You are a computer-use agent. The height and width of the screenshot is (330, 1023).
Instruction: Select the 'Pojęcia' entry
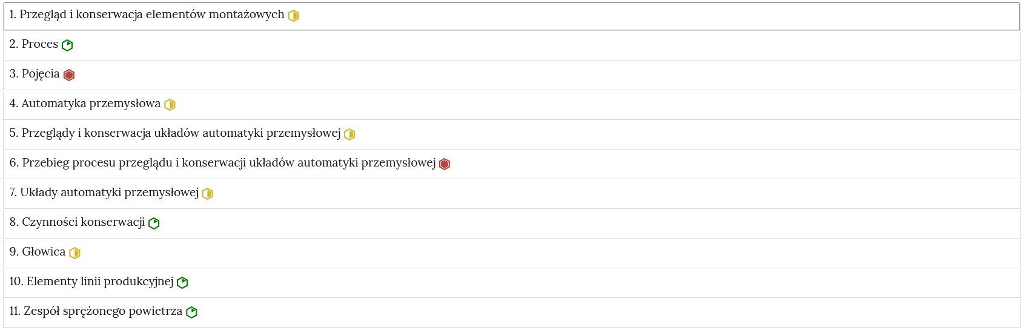(x=41, y=74)
